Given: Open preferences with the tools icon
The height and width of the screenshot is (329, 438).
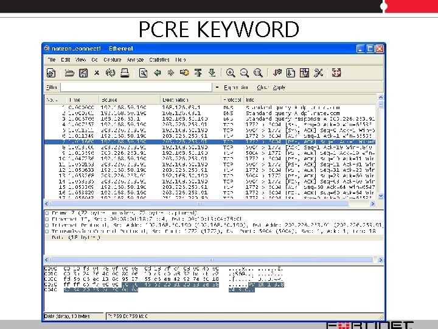Looking at the screenshot, I should pyautogui.click(x=318, y=73).
